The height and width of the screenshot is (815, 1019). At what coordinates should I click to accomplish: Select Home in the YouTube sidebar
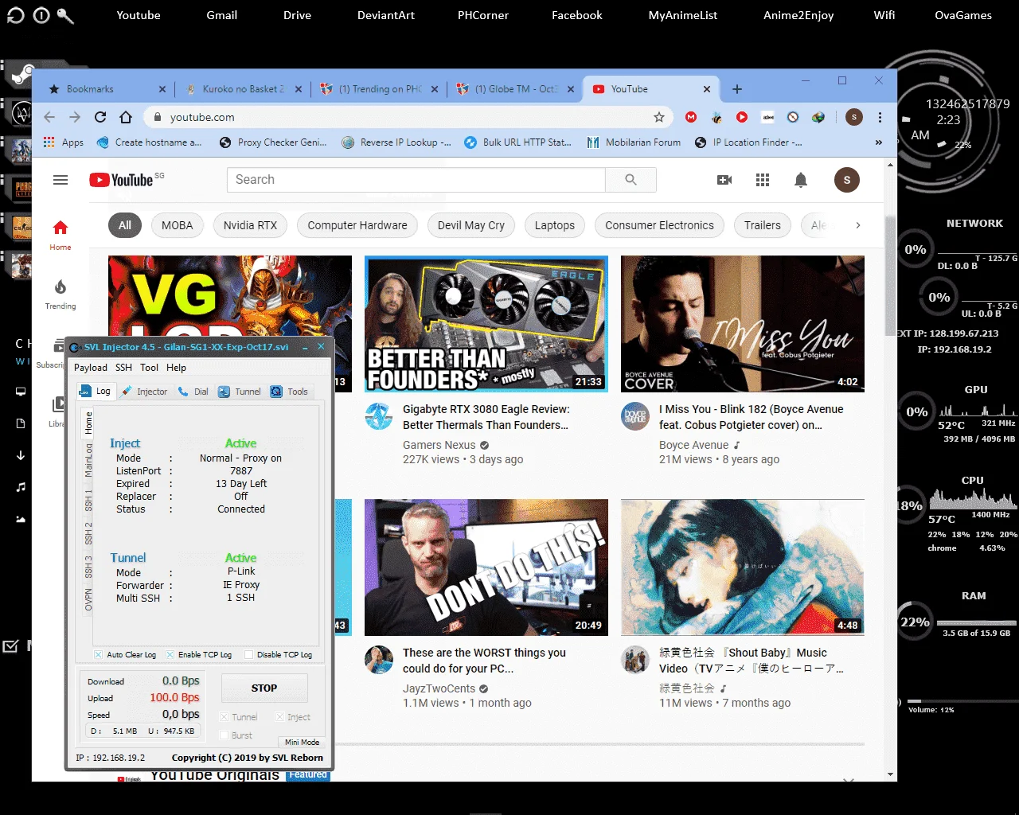click(61, 236)
